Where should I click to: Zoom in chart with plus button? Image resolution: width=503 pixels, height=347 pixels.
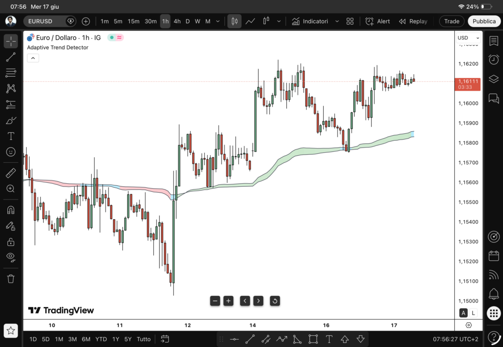tap(228, 301)
